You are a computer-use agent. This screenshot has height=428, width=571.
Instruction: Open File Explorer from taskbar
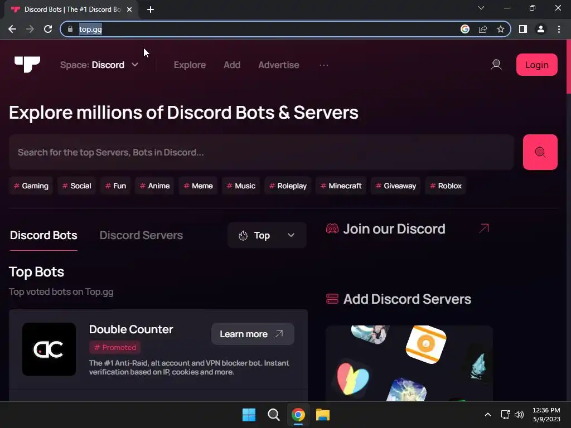(323, 415)
